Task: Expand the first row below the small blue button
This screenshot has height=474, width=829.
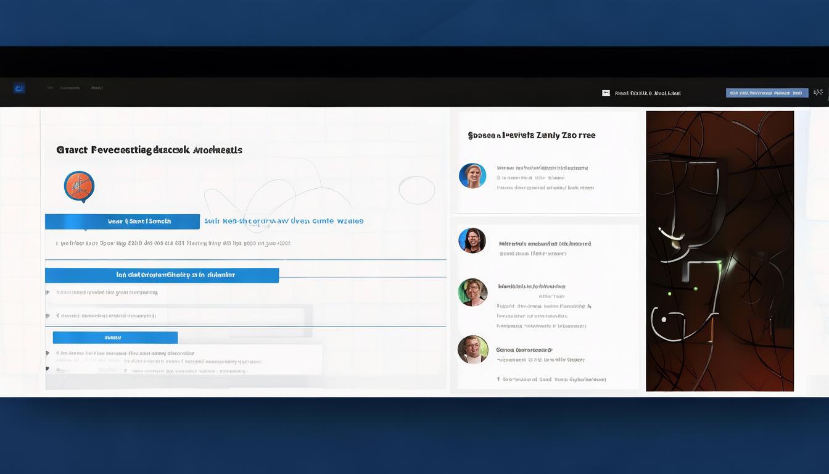Action: pyautogui.click(x=47, y=354)
